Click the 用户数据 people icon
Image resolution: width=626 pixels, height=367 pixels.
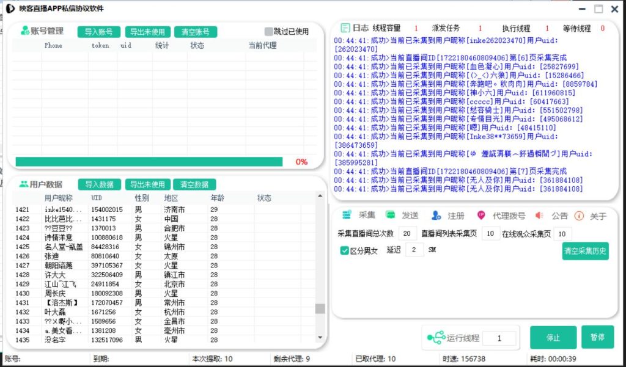point(24,184)
